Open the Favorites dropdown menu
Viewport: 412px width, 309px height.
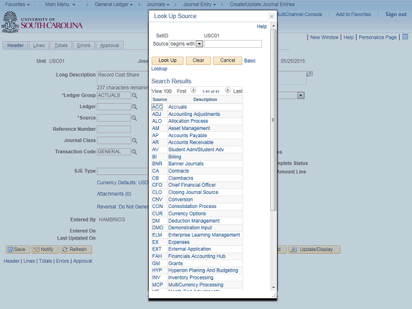(x=17, y=5)
